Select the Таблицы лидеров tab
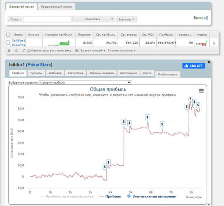The width and height of the screenshot is (224, 206). tap(102, 73)
